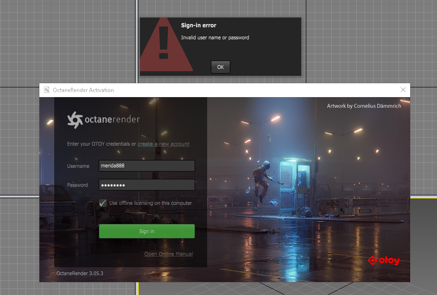Screen dimensions: 437x295
Task: Untick Use offline licensing on this computer
Action: [x=103, y=203]
